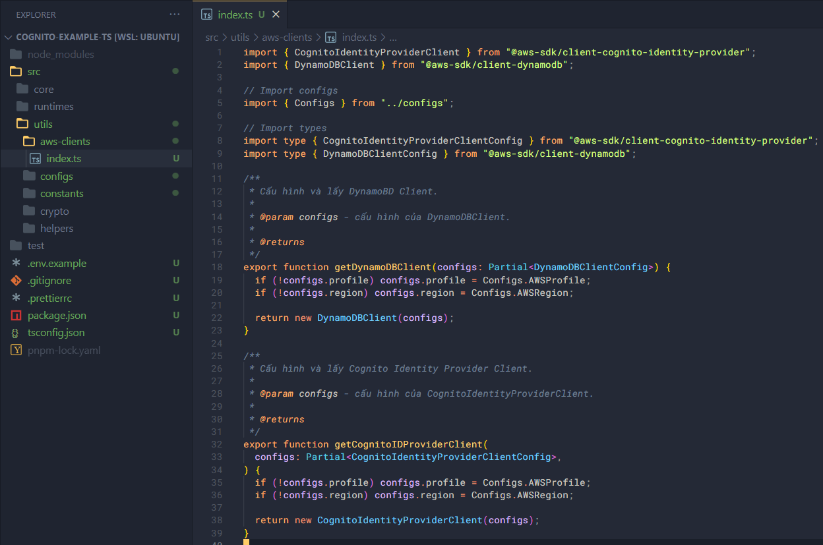Click the utils breadcrumb segment
823x545 pixels.
click(239, 38)
